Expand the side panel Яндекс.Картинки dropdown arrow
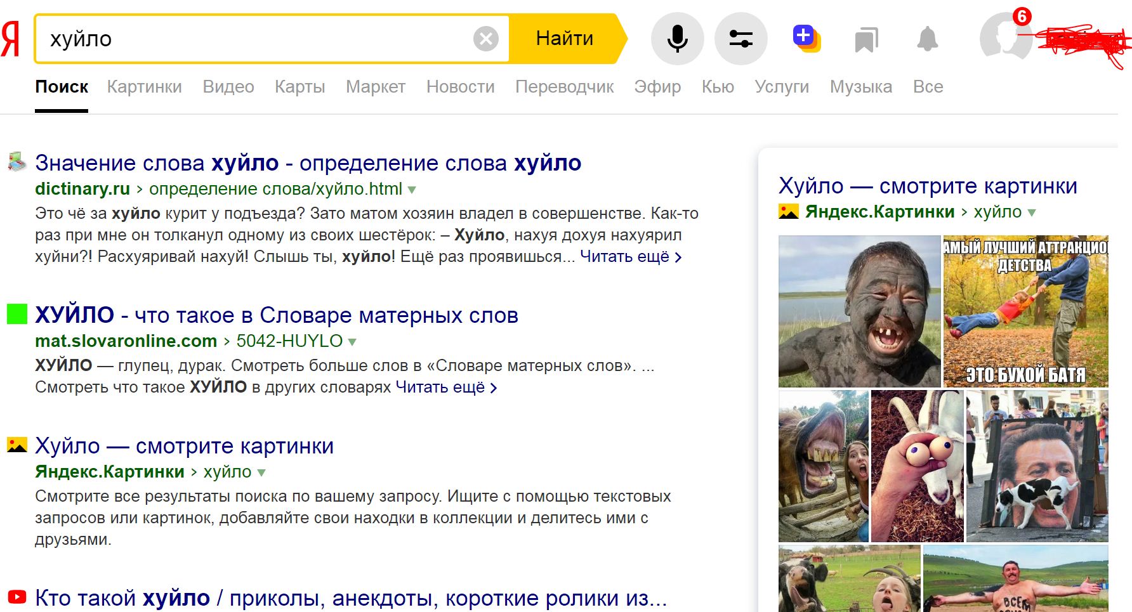This screenshot has width=1132, height=612. (x=1032, y=212)
